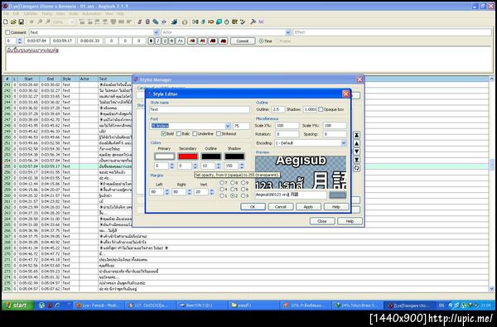Open the Subtitles menu

point(31,13)
